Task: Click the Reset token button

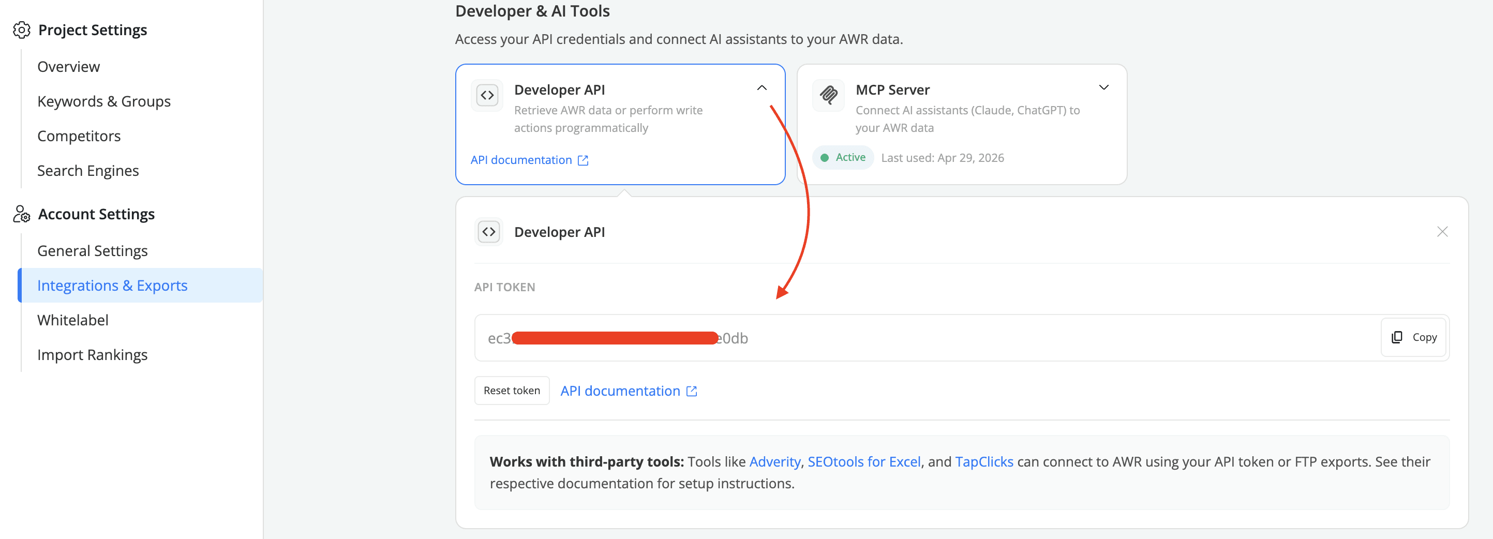Action: (x=512, y=391)
